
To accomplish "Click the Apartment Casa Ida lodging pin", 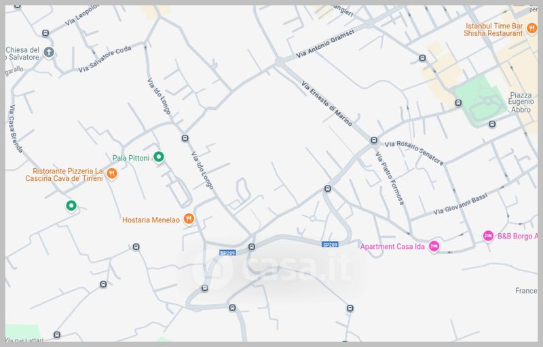I will click(x=434, y=247).
